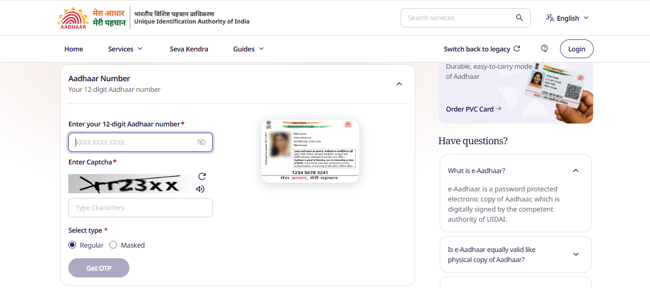Go to the Home menu item
The height and width of the screenshot is (288, 650).
74,49
